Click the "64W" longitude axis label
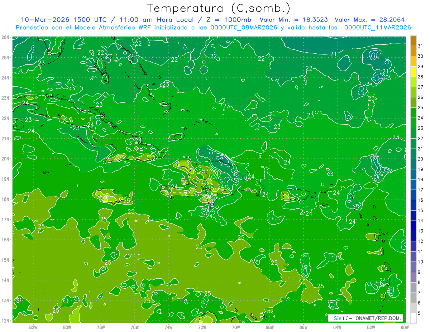This screenshot has height=332, width=430. point(337,327)
